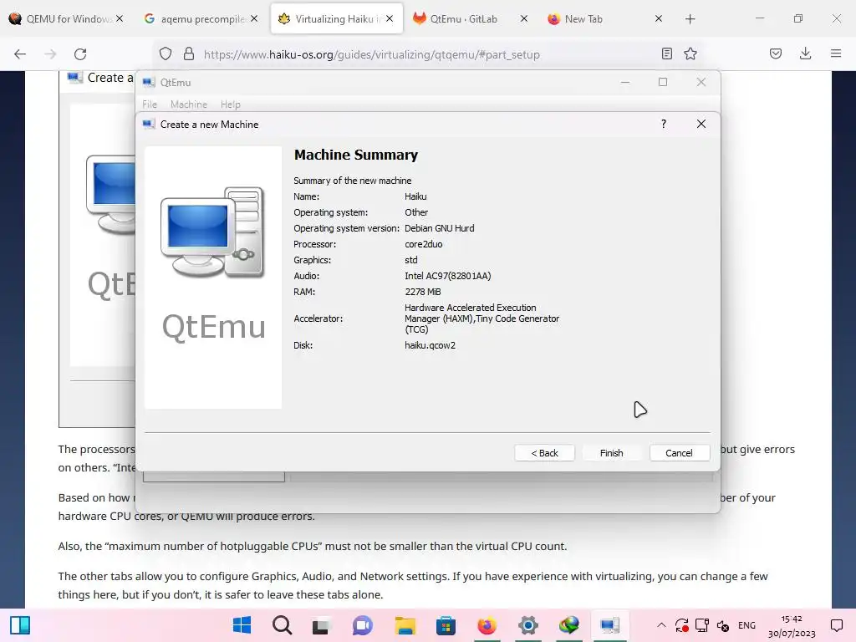Open Microsoft Store from the taskbar
This screenshot has height=642, width=856.
tap(446, 625)
